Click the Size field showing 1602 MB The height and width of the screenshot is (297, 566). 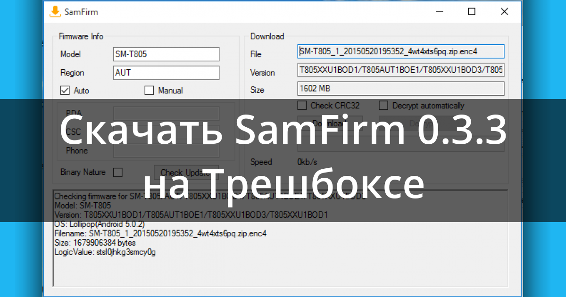(401, 88)
